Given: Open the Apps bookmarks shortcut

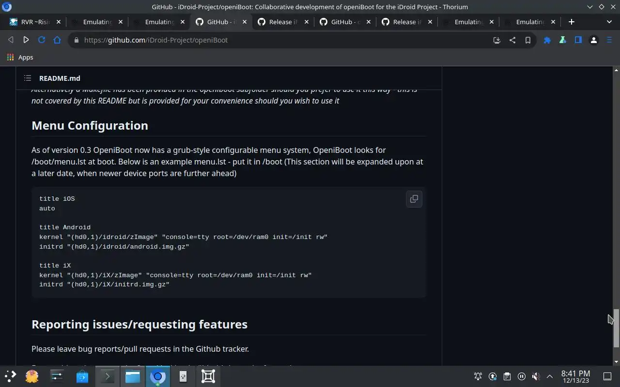Looking at the screenshot, I should 20,57.
